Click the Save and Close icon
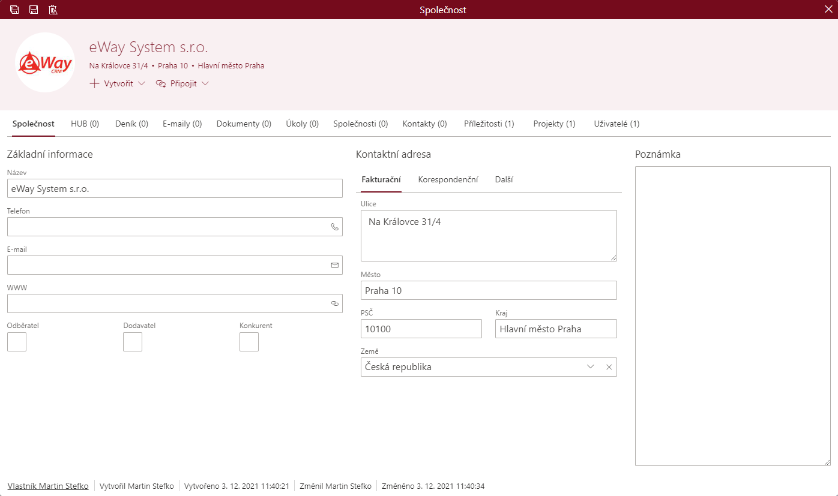The height and width of the screenshot is (496, 838). pyautogui.click(x=14, y=10)
